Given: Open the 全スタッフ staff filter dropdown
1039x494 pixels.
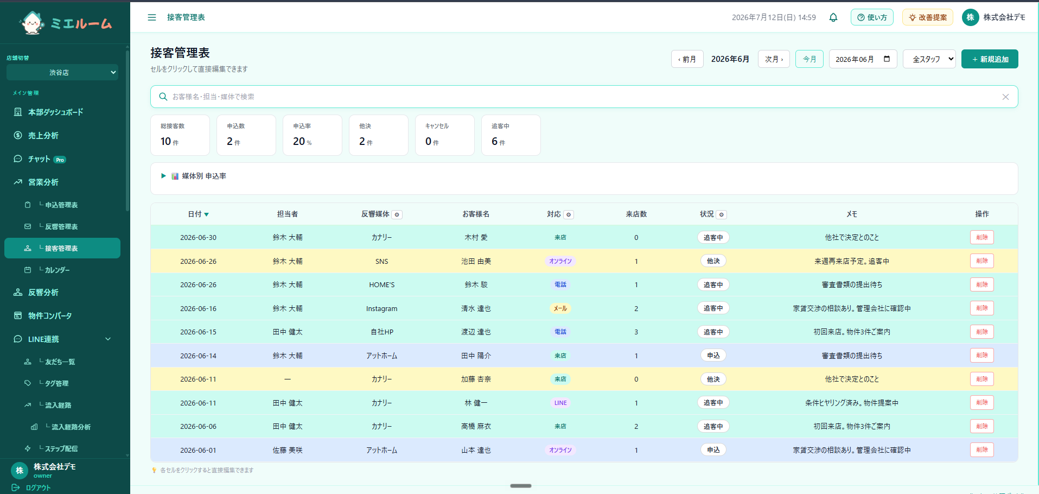Looking at the screenshot, I should 929,59.
